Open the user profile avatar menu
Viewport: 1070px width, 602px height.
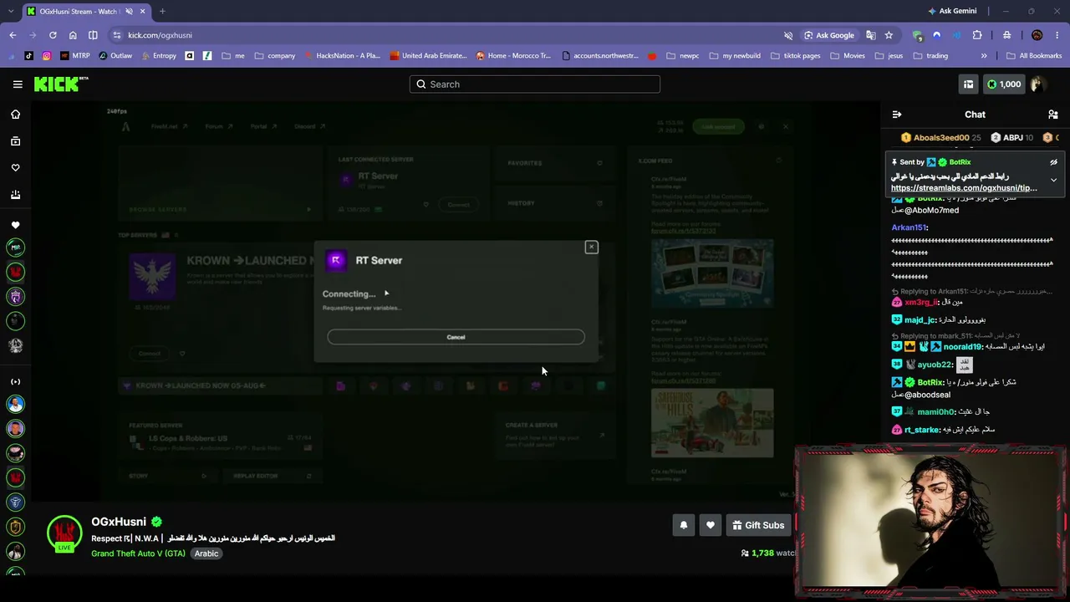tap(1037, 84)
